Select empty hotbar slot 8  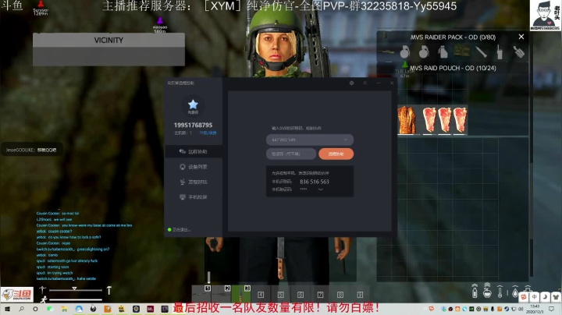click(340, 295)
